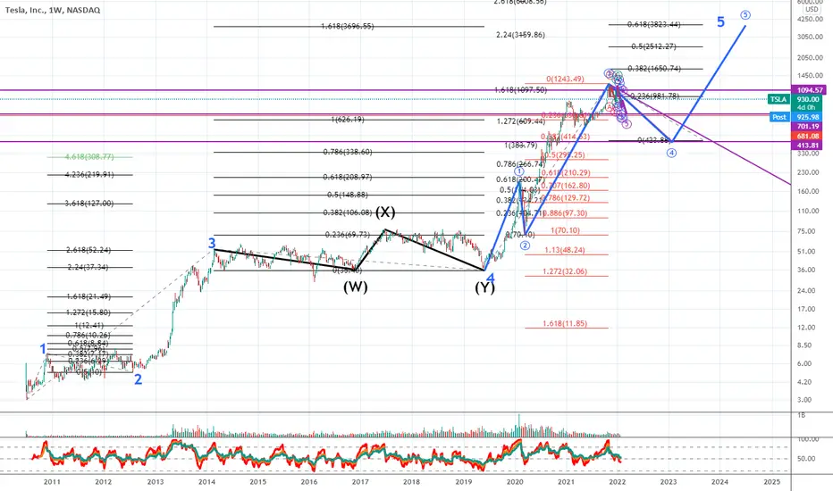This screenshot has height=491, width=833.
Task: Click the 1.618(21.49) extension label
Action: tap(88, 296)
